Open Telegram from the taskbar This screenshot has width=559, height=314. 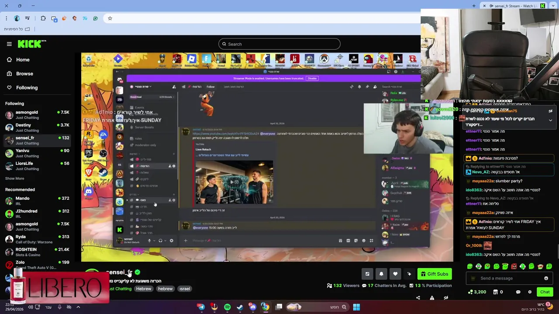[x=201, y=307]
